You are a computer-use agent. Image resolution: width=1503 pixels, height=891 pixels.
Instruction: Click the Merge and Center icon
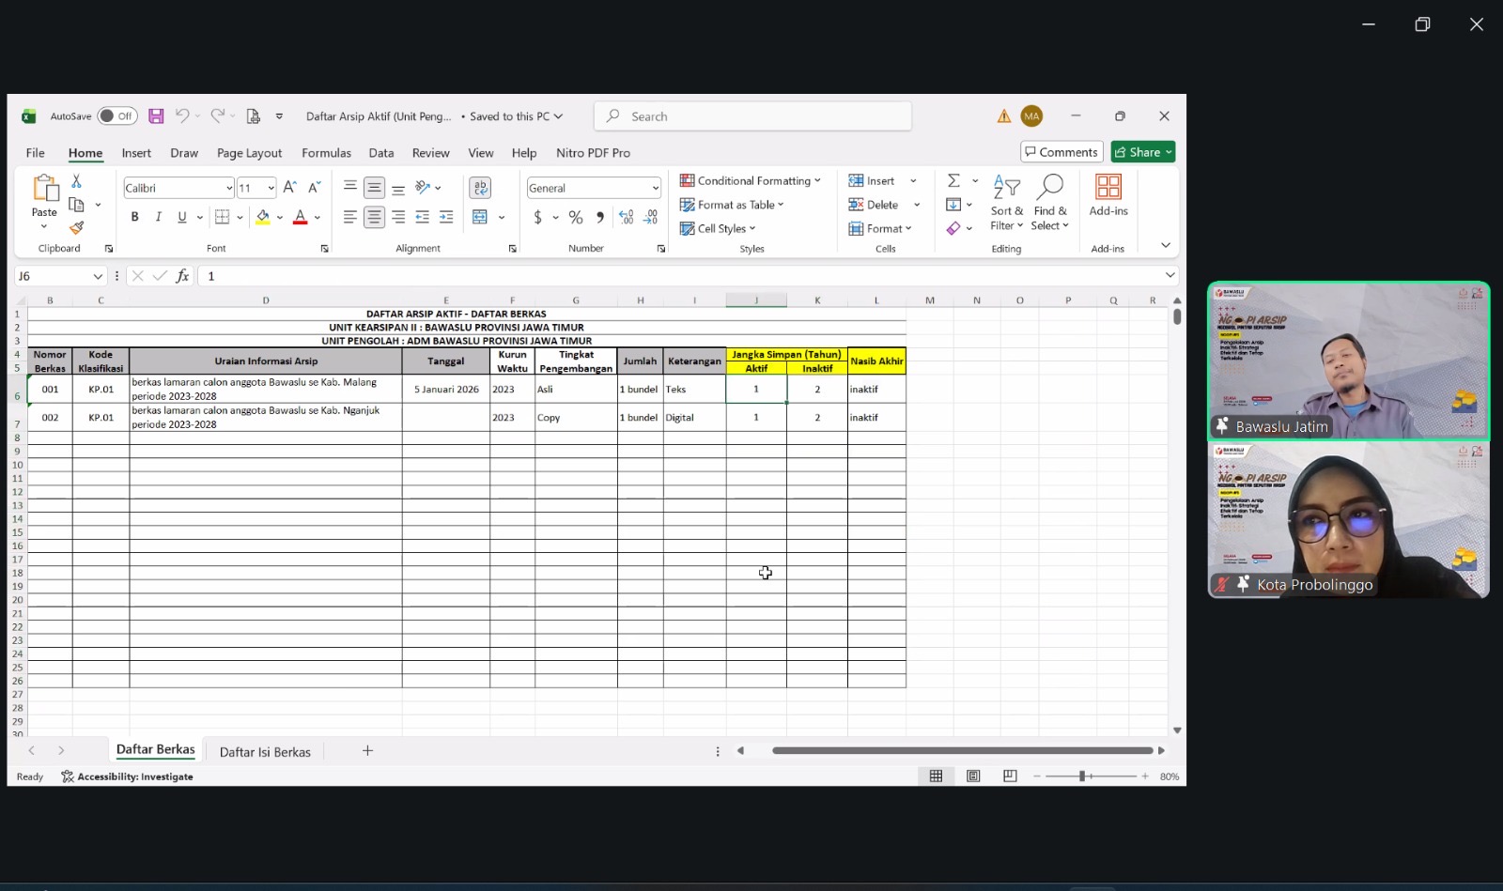click(x=480, y=217)
